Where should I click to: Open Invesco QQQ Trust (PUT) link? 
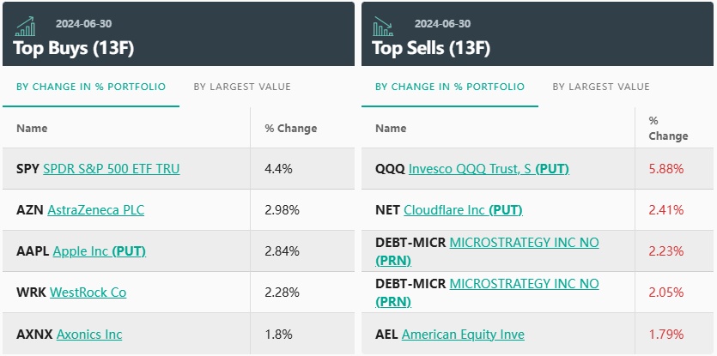[x=489, y=169]
